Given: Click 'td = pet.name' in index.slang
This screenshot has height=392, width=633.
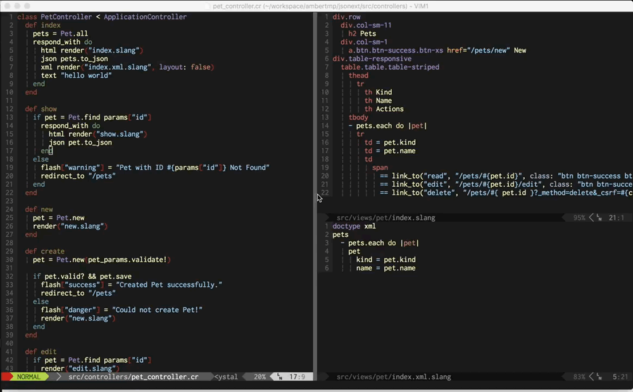Looking at the screenshot, I should click(390, 151).
